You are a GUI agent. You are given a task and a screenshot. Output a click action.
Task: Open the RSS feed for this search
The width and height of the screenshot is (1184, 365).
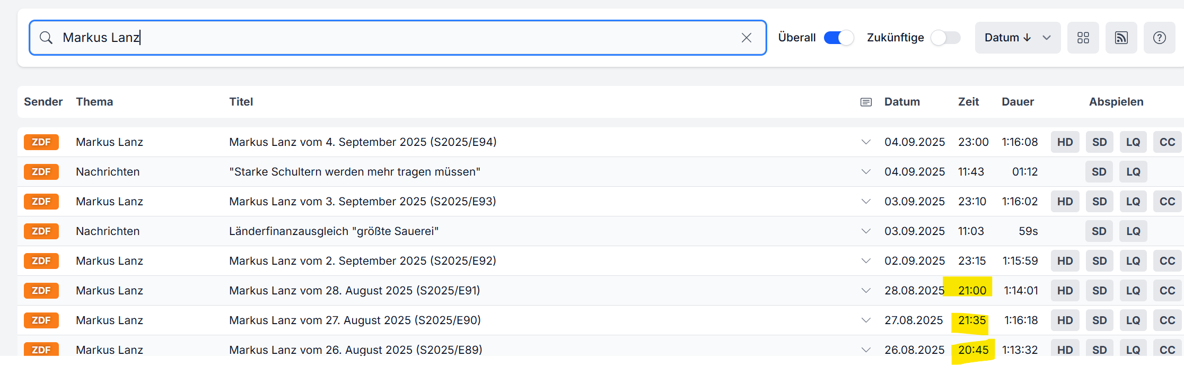point(1121,38)
